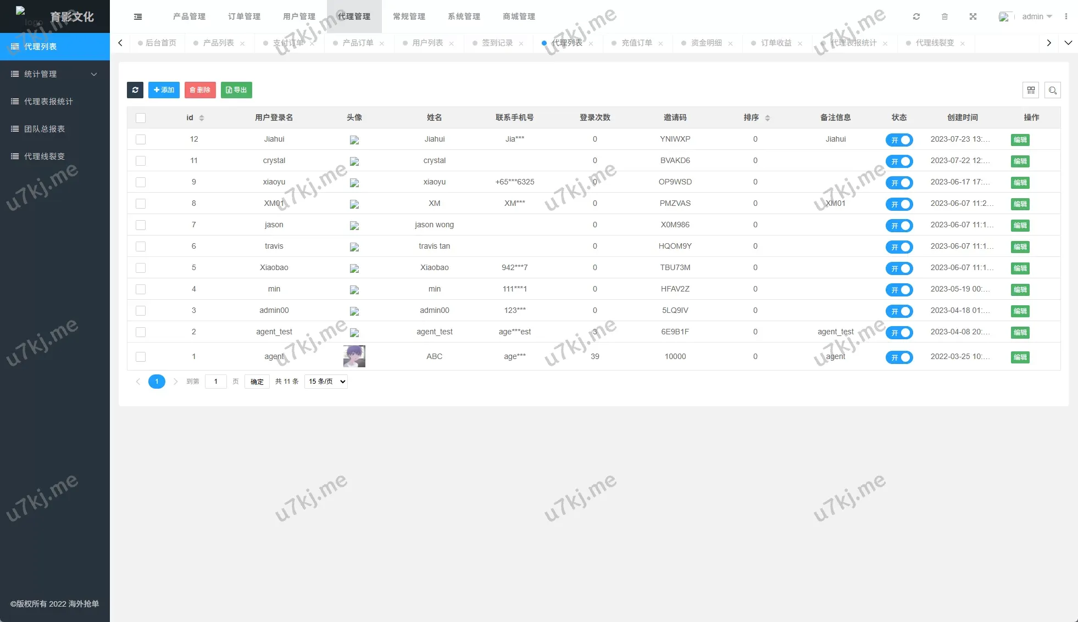
Task: Open the column filter grid icon
Action: 1031,90
